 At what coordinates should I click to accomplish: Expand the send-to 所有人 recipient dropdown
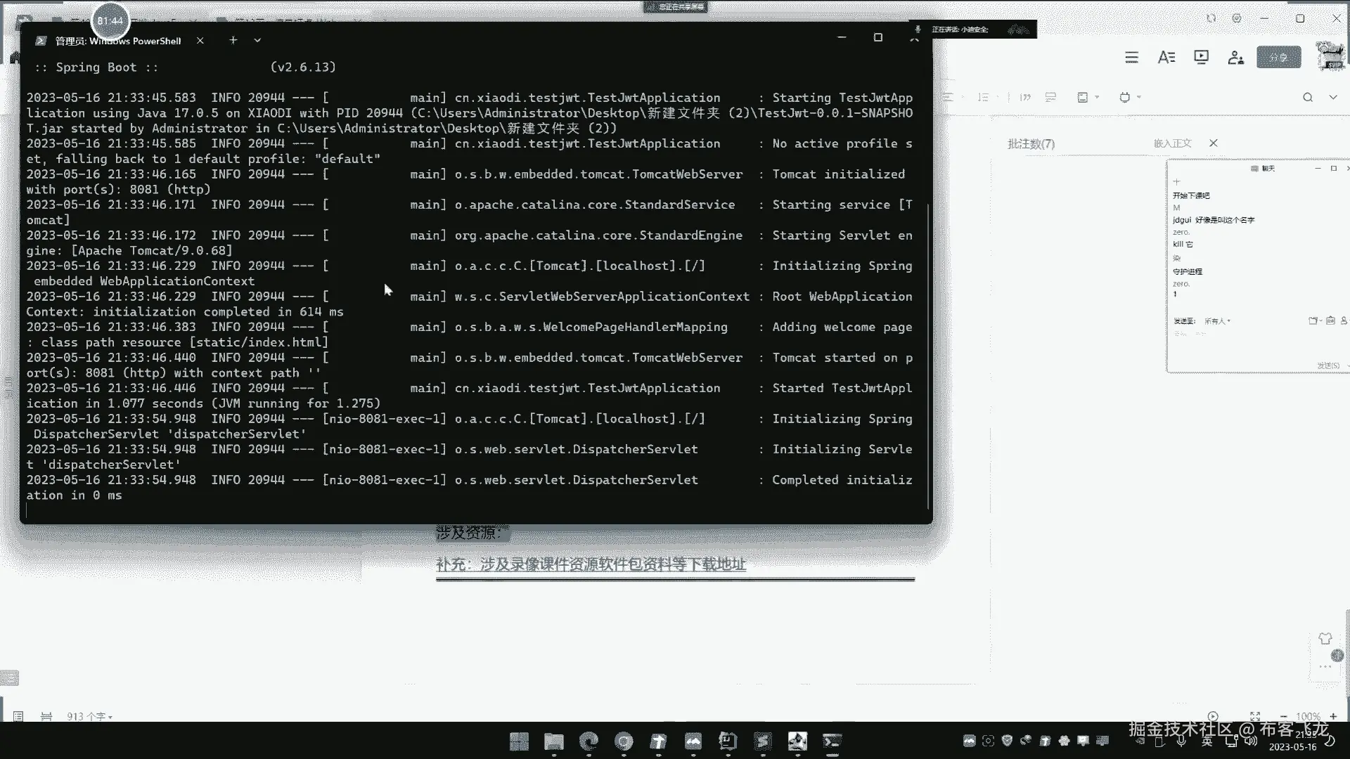click(x=1218, y=321)
